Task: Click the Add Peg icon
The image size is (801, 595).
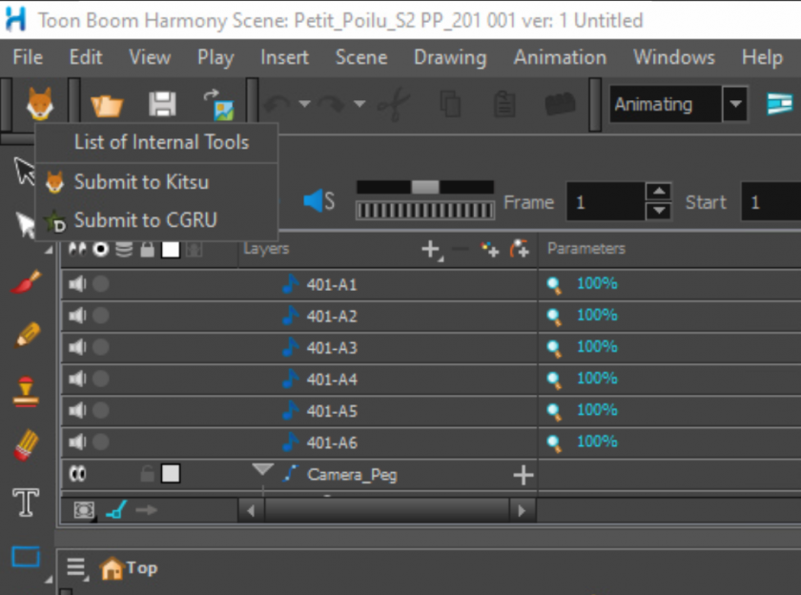Action: pos(520,249)
